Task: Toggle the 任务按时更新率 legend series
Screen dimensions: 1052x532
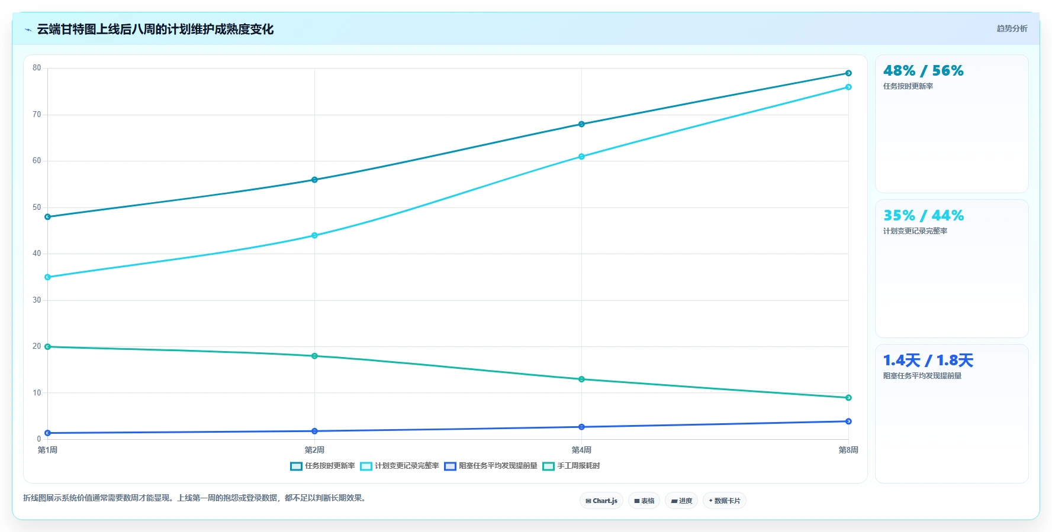Action: 323,466
